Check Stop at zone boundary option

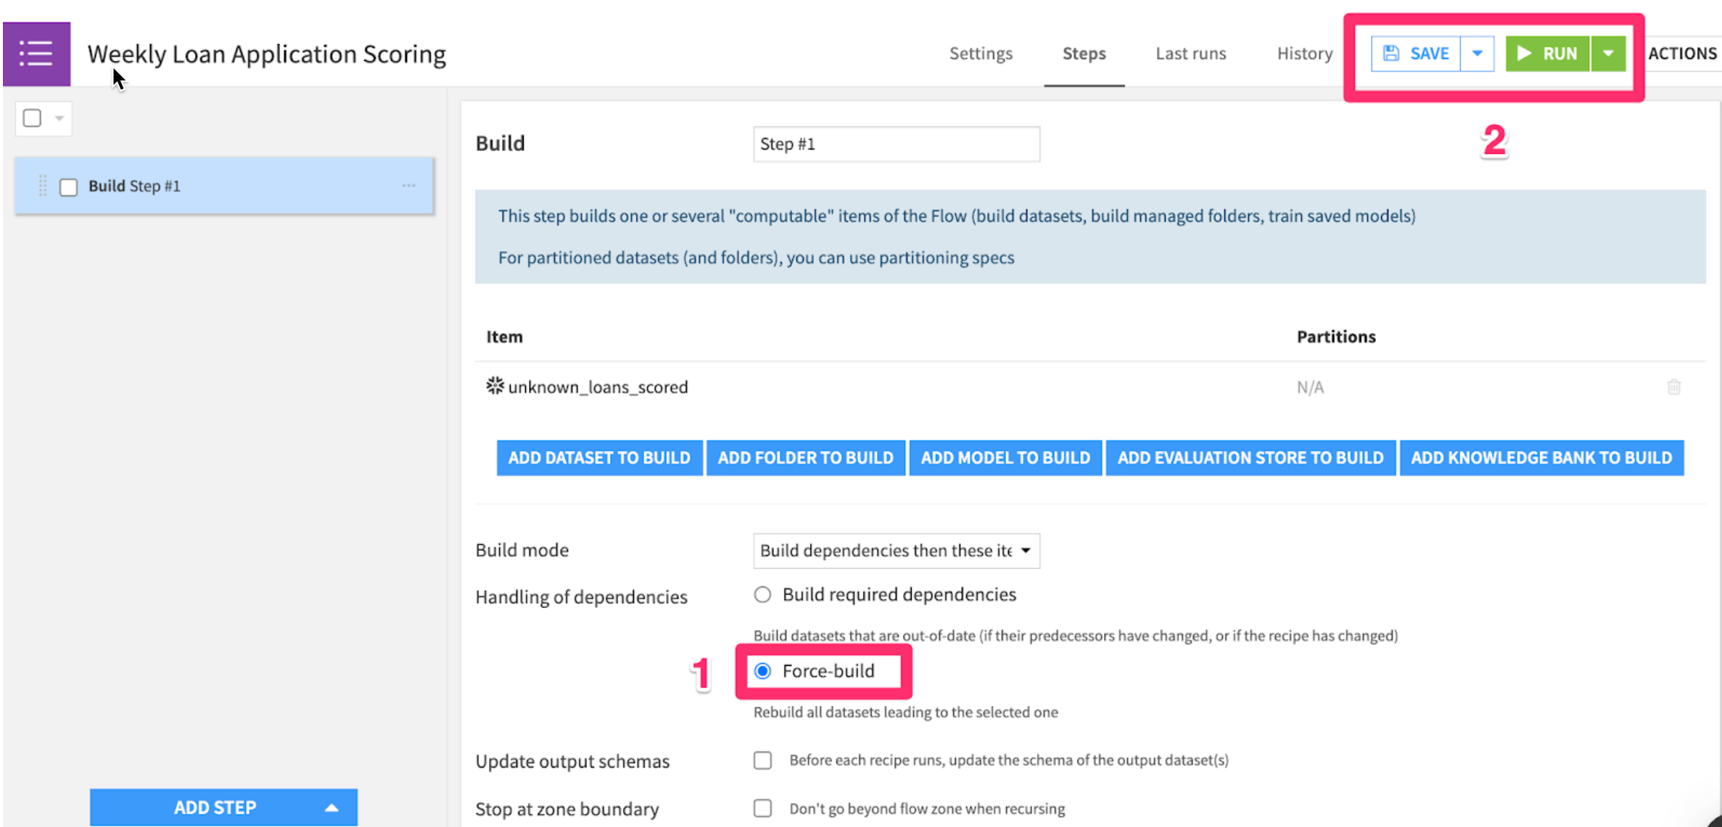click(x=762, y=808)
